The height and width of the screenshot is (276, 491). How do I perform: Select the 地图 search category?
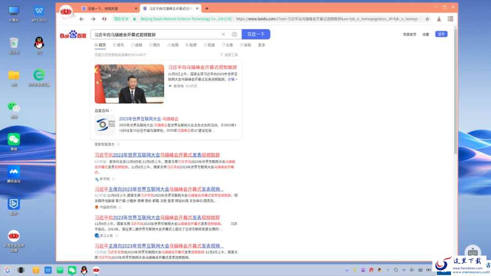tap(173, 45)
